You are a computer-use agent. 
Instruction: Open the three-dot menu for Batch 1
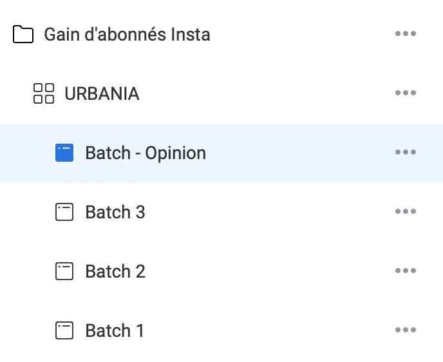(x=405, y=330)
